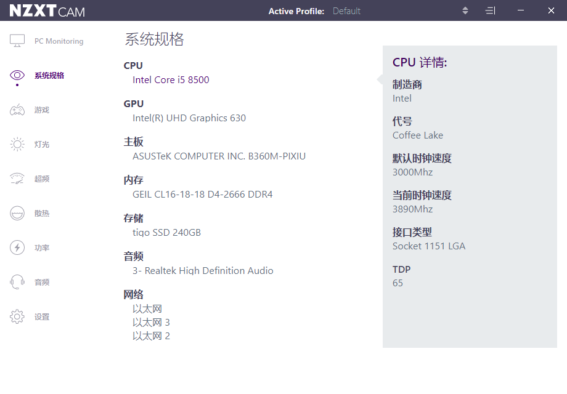This screenshot has width=567, height=394.
Task: Select the Intel Core i5 8500 entry
Action: click(171, 80)
